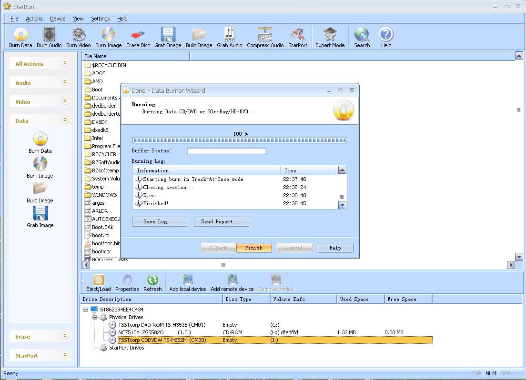Open the File menu
The image size is (526, 380).
pyautogui.click(x=14, y=19)
